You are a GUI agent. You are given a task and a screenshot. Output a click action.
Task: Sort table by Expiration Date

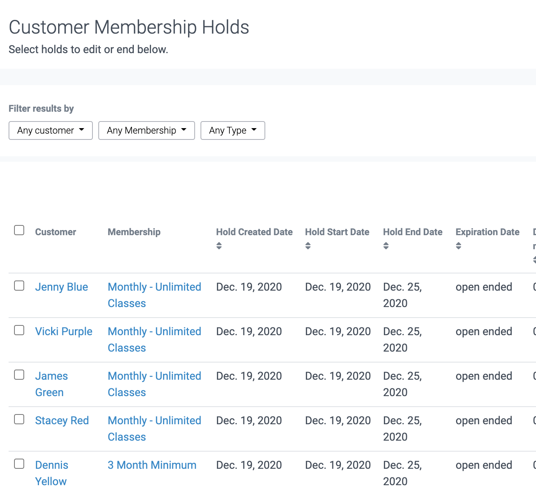coord(458,246)
